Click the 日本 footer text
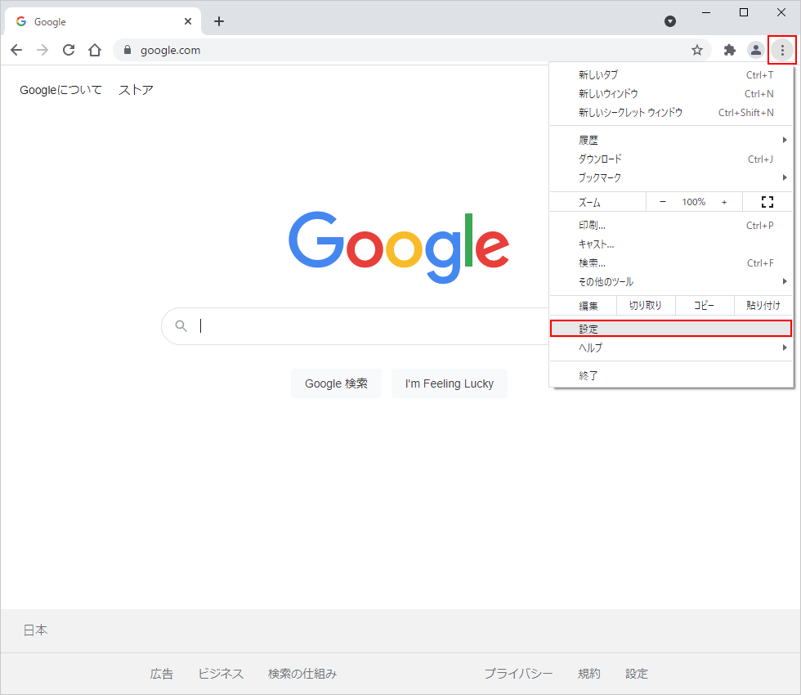 [x=35, y=630]
